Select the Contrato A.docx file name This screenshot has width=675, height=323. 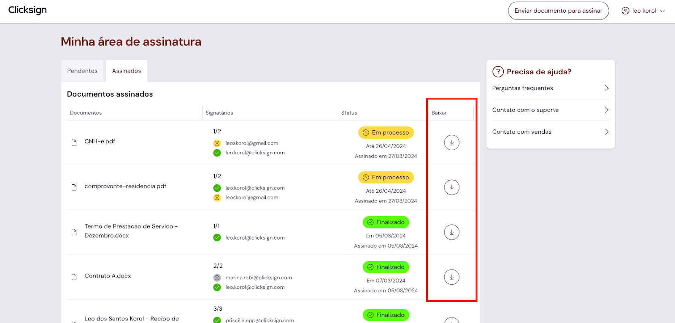[108, 276]
